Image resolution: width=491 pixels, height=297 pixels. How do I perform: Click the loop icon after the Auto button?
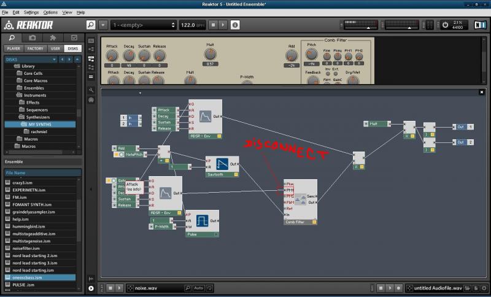(209, 288)
